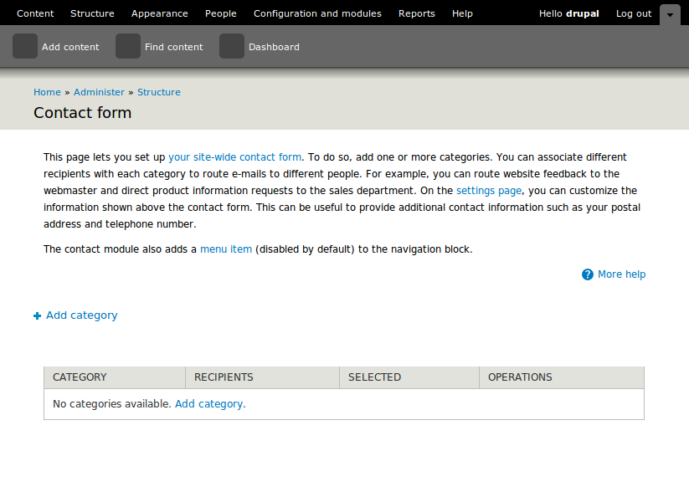Viewport: 689px width, 492px height.
Task: Open the Help menu item
Action: tap(462, 13)
